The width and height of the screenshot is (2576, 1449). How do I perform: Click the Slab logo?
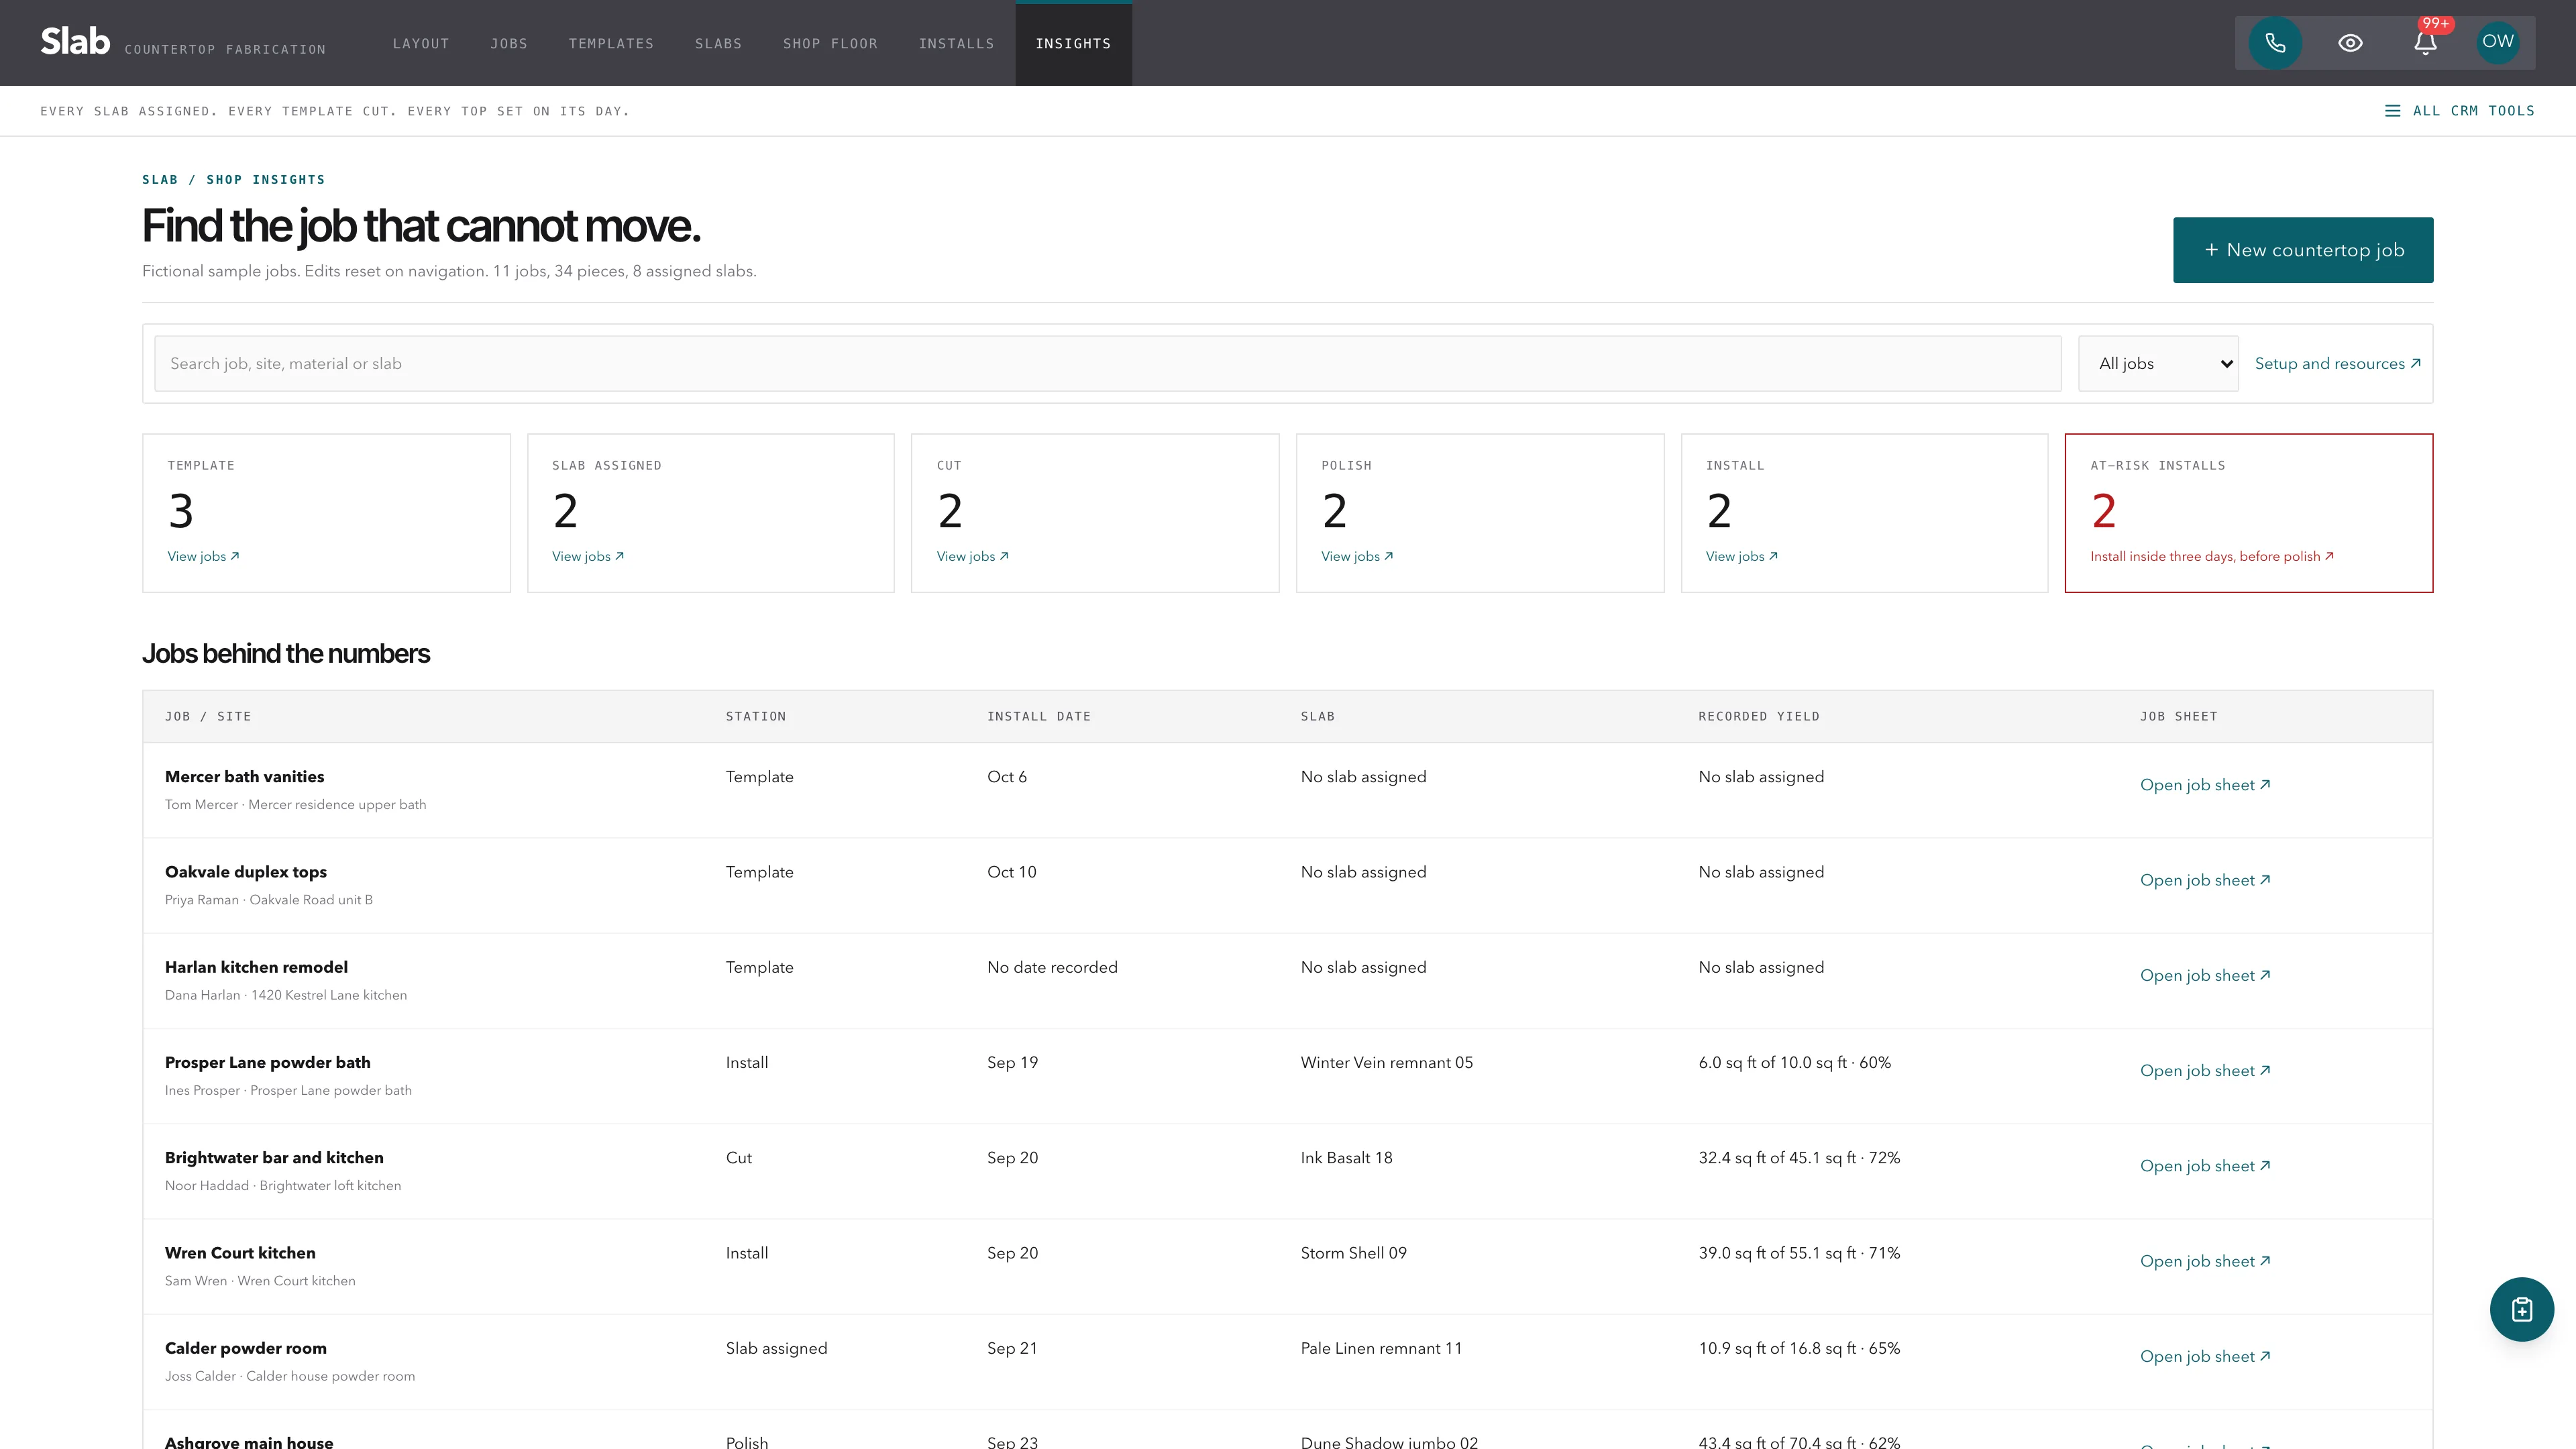click(75, 42)
